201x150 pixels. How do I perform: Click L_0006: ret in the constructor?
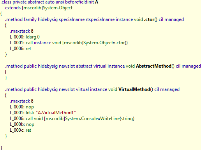(21, 49)
